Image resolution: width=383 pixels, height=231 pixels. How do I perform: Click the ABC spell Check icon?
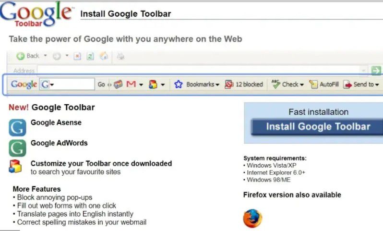pyautogui.click(x=275, y=84)
